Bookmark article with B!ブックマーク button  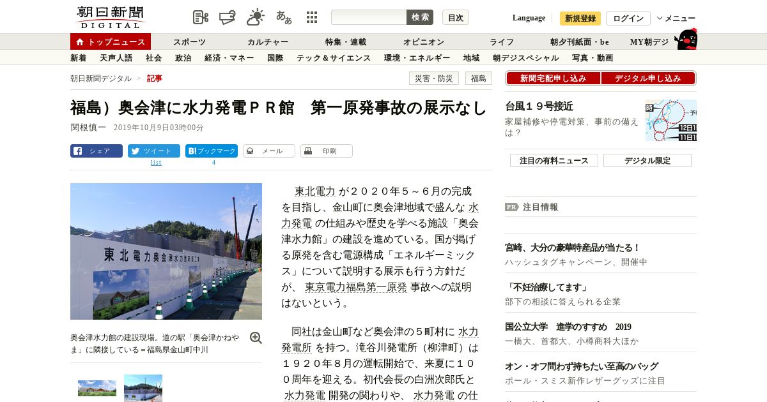click(212, 151)
